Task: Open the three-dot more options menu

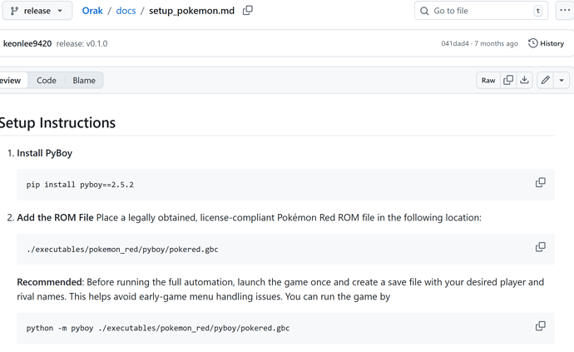Action: pyautogui.click(x=565, y=11)
